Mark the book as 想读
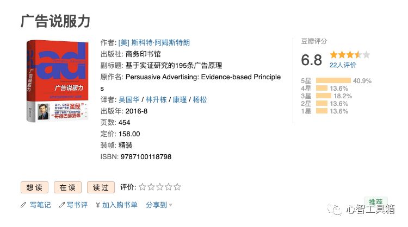The image size is (408, 227). click(35, 187)
